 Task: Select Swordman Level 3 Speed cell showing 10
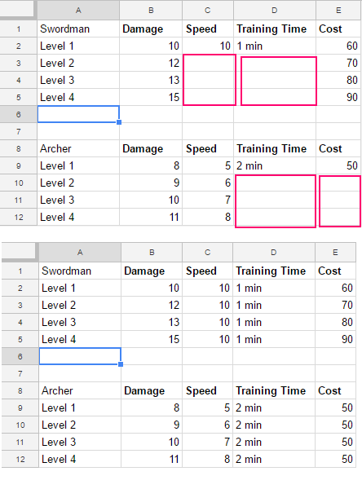pos(208,322)
